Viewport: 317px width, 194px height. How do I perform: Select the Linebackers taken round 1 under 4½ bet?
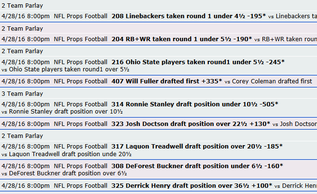[188, 16]
